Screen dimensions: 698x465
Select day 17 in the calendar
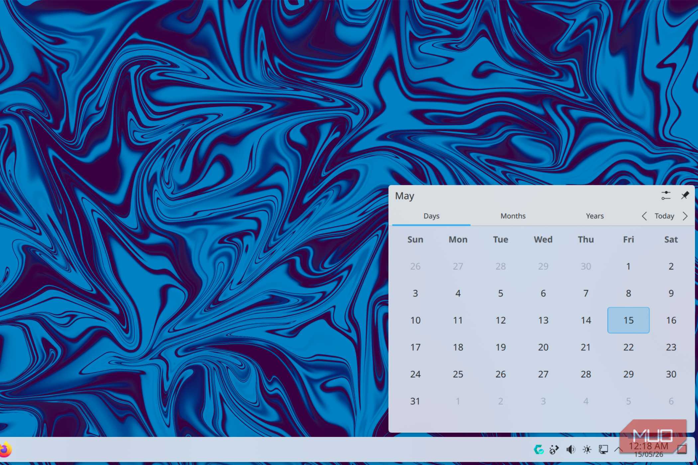(415, 347)
